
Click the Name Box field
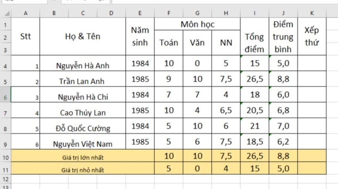pyautogui.click(x=23, y=1)
